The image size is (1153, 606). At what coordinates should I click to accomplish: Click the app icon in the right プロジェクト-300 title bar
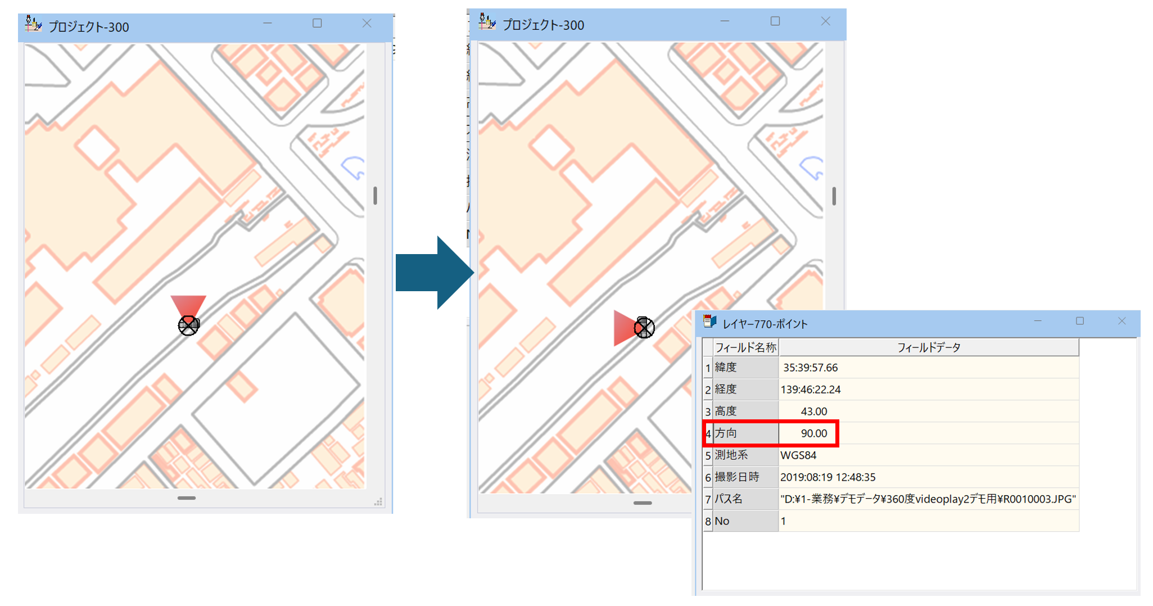click(487, 22)
